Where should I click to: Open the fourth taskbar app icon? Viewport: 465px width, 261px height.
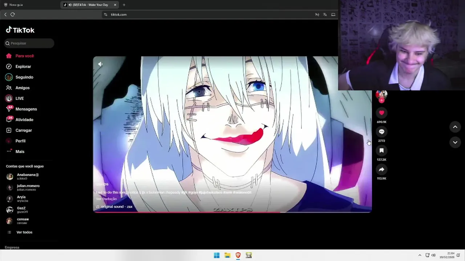pyautogui.click(x=249, y=255)
